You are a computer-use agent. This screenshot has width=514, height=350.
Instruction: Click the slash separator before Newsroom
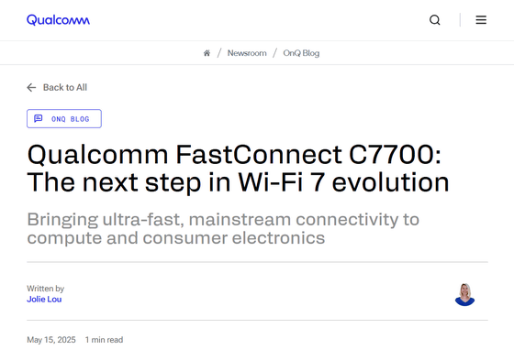click(x=219, y=53)
